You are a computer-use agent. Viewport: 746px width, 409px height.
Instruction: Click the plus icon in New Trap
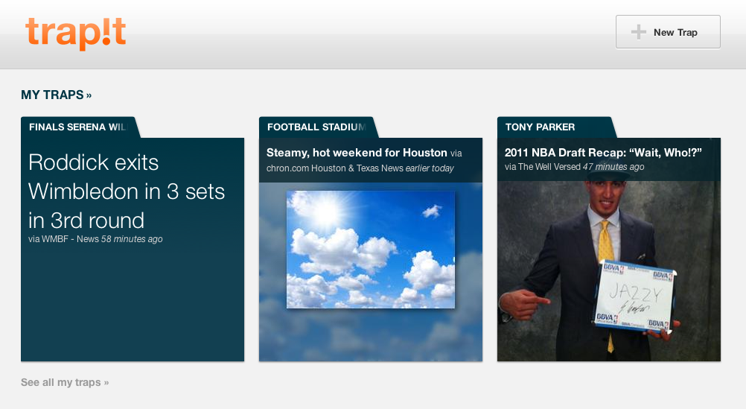[639, 32]
